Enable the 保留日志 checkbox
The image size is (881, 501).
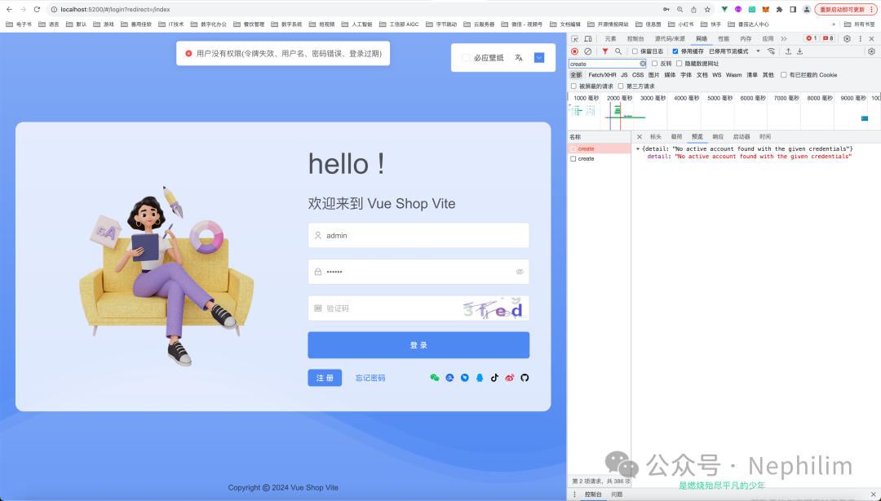[635, 51]
